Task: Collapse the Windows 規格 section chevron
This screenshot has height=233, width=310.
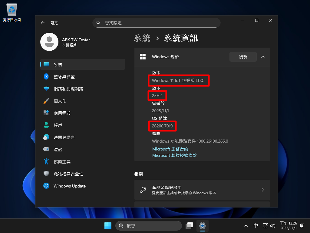Action: click(262, 57)
